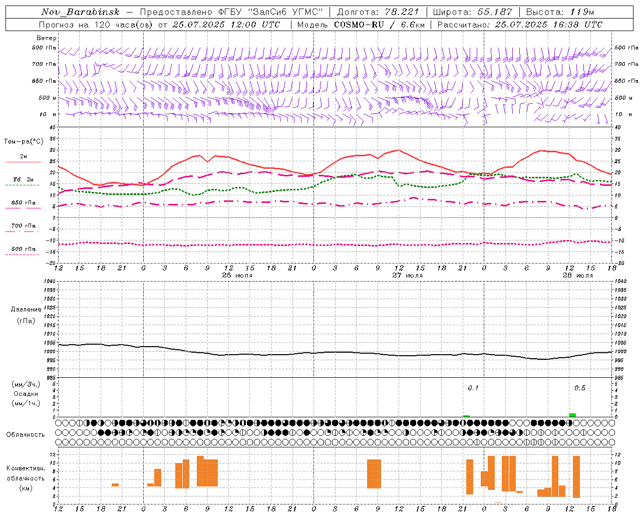Click the "Td 2м" dew point legend label

[24, 179]
